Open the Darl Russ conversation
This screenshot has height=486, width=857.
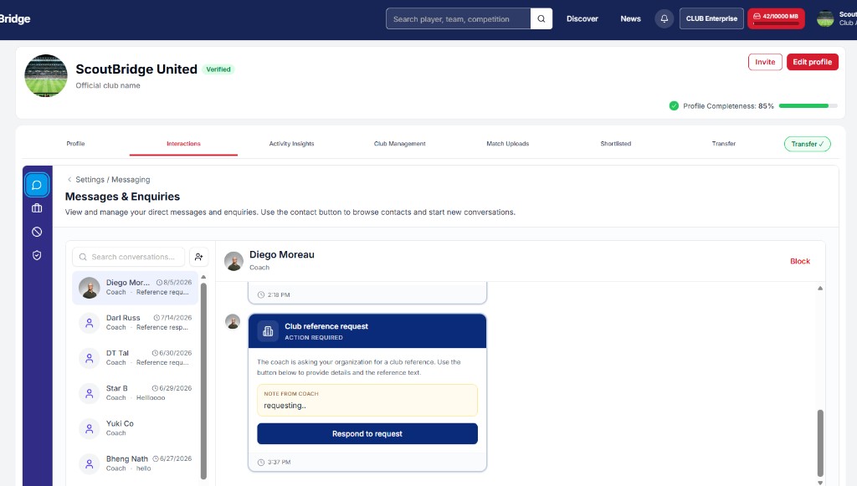135,322
